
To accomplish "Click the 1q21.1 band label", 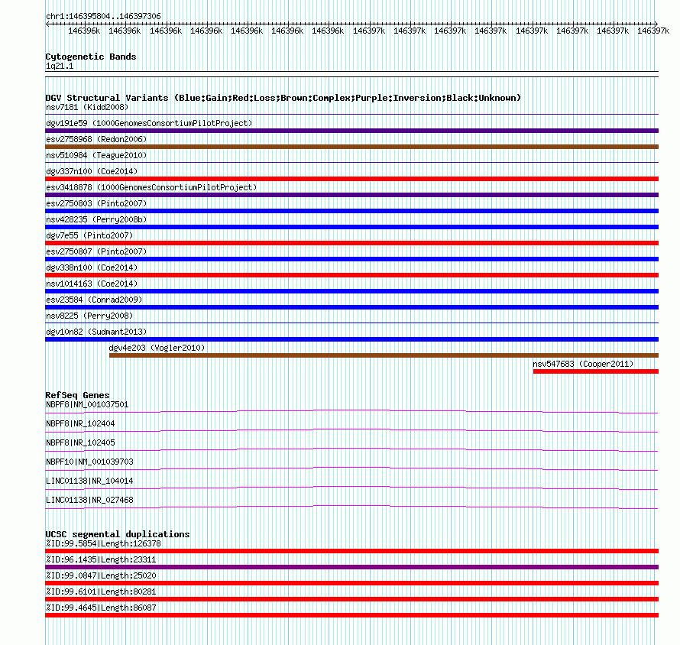I will pos(60,66).
